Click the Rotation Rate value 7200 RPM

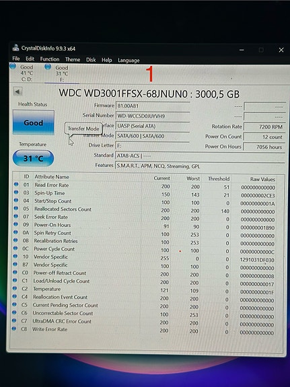pyautogui.click(x=264, y=127)
